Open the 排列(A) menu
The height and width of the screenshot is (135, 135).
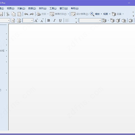43,9
